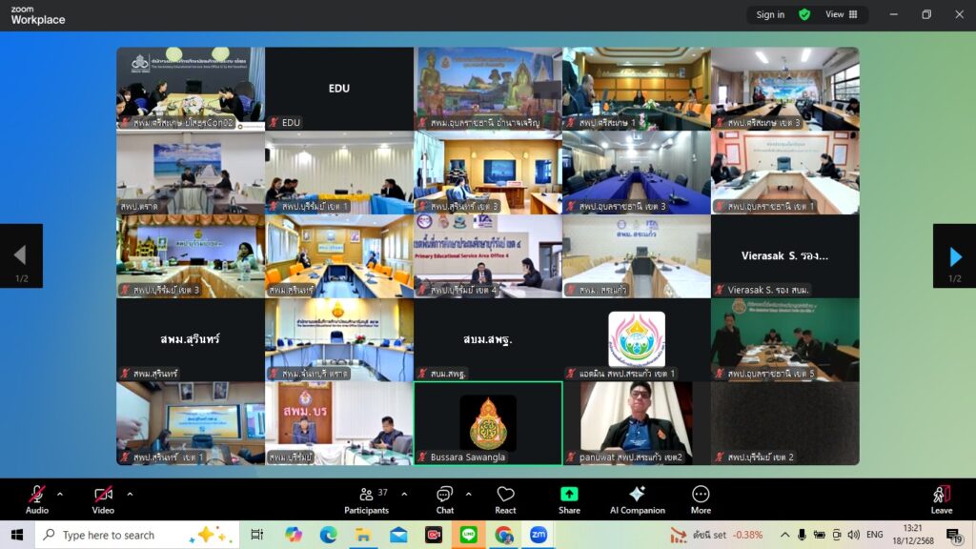Click the Sign in button

770,14
